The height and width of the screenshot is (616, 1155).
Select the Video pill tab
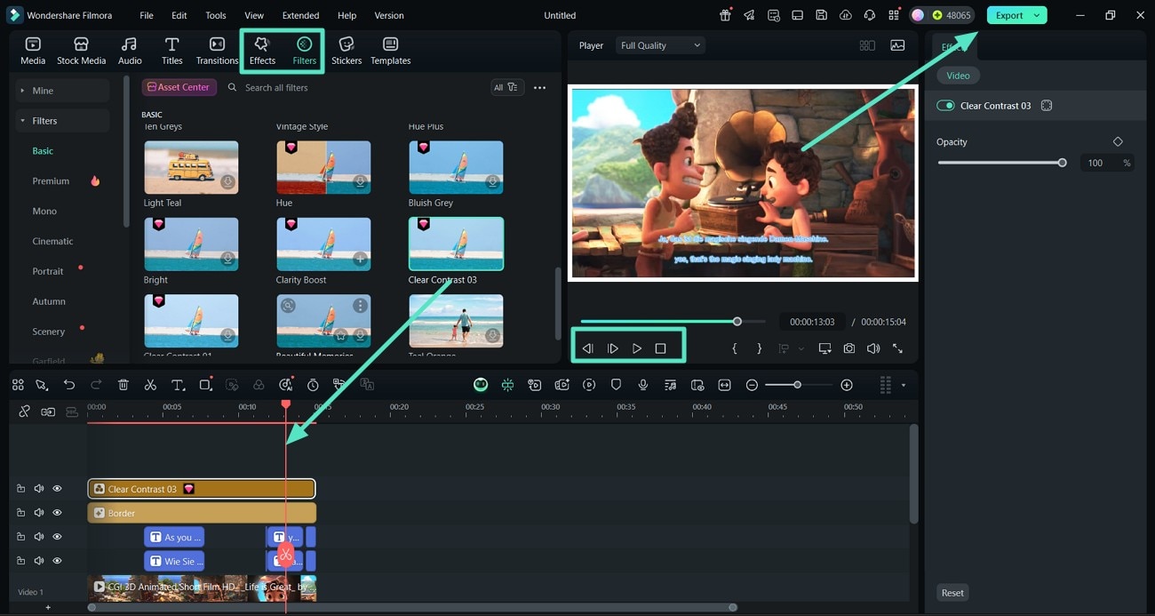point(958,76)
